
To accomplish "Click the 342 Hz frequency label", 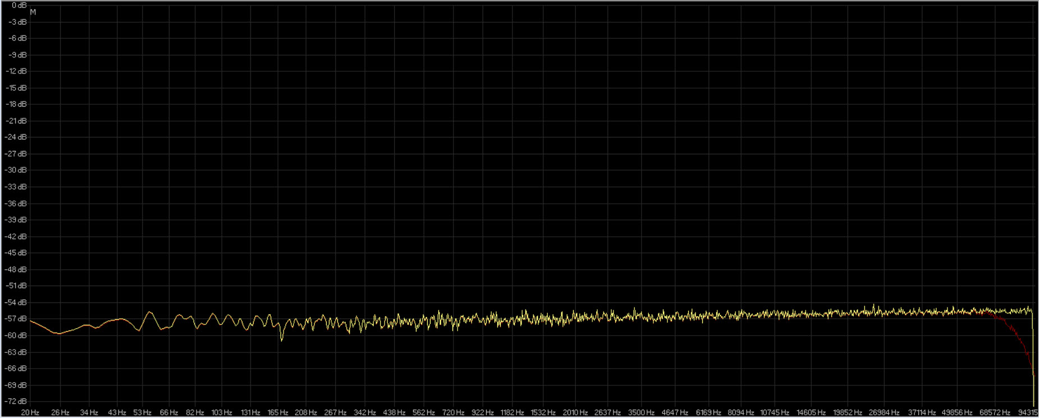I will 365,413.
